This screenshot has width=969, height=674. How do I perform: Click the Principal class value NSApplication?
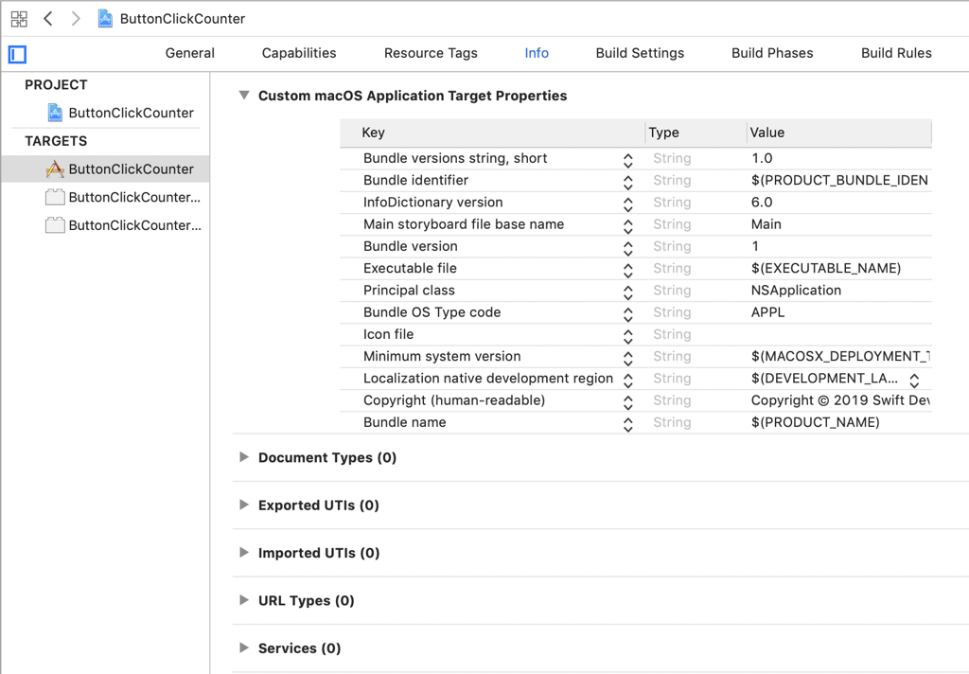[796, 291]
